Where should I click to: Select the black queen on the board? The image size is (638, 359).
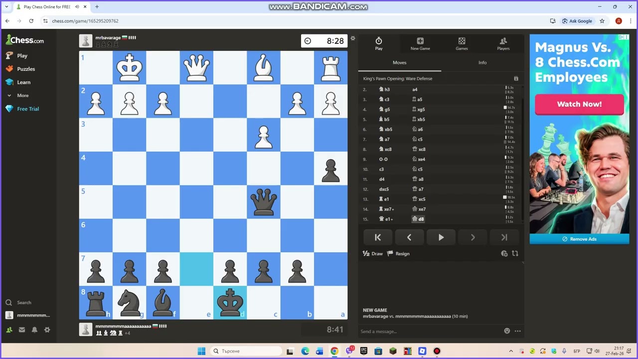click(264, 202)
